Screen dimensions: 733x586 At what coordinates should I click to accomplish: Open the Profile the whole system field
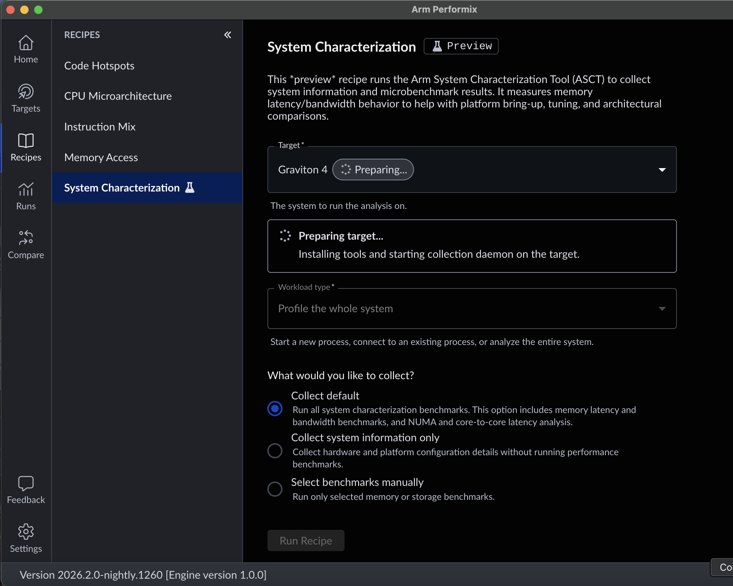point(472,308)
